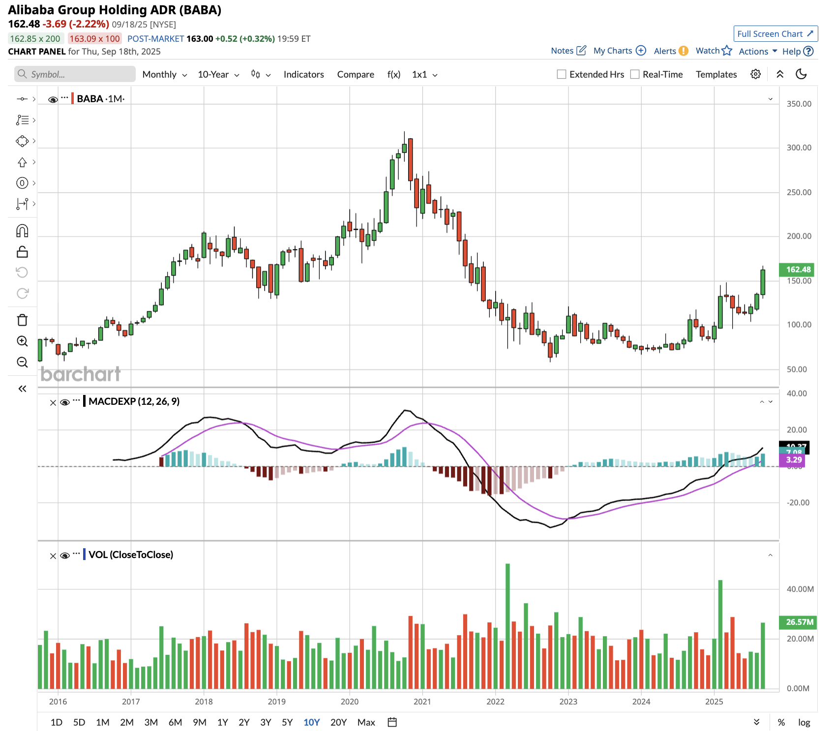
Task: Select the 20Y time range
Action: coord(338,722)
